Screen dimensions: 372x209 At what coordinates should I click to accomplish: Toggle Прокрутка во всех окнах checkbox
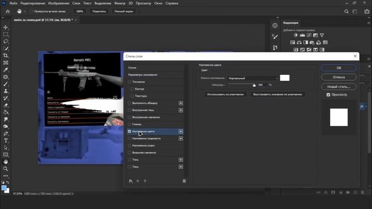31,12
